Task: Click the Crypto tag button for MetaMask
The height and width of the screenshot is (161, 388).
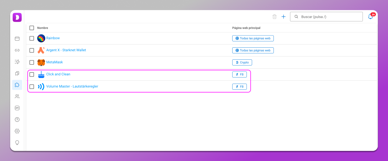Action: 242,62
